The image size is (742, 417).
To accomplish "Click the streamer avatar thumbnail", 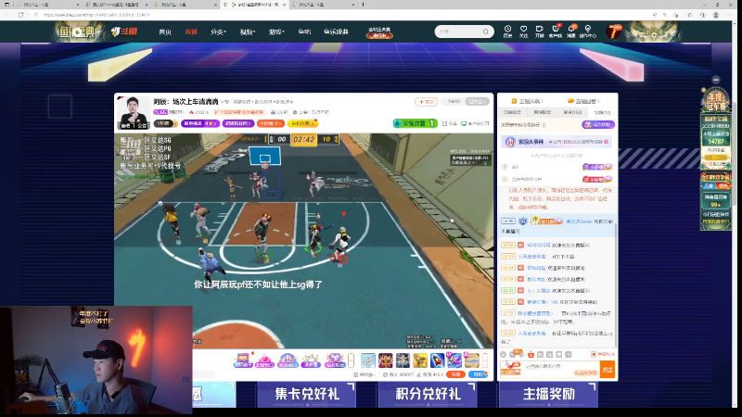I will tap(133, 112).
